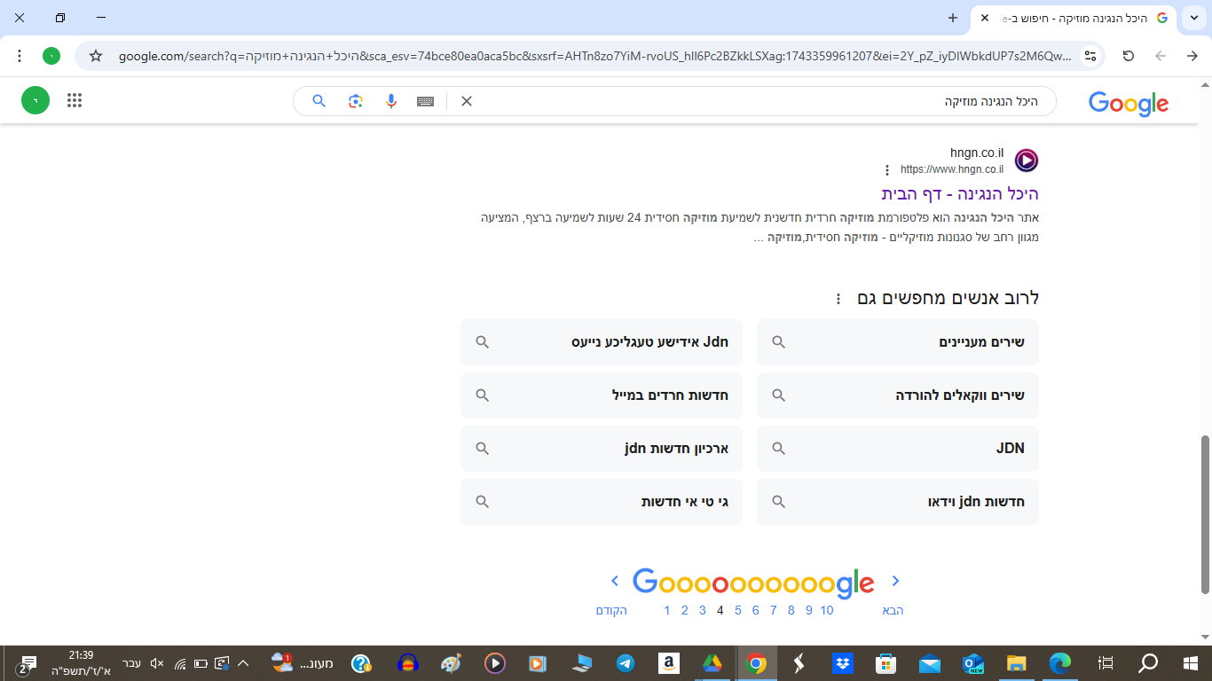Activate voice search with the microphone icon
Image resolution: width=1212 pixels, height=681 pixels.
[390, 100]
